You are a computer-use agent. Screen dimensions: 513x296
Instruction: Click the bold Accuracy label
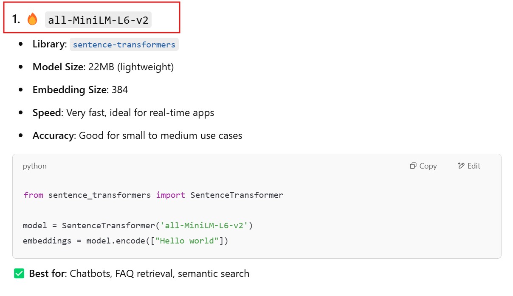53,136
